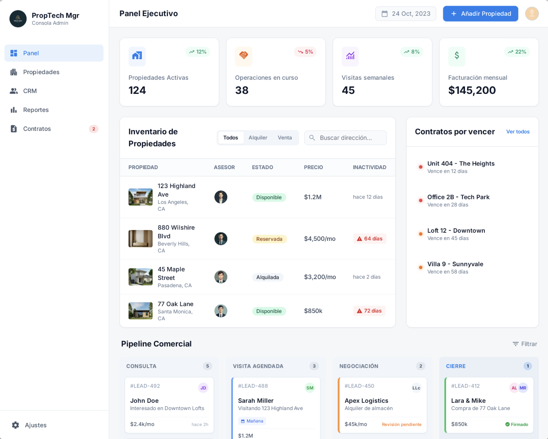The width and height of the screenshot is (548, 439).
Task: Click the Facturación mensual dollar icon
Action: [x=457, y=56]
